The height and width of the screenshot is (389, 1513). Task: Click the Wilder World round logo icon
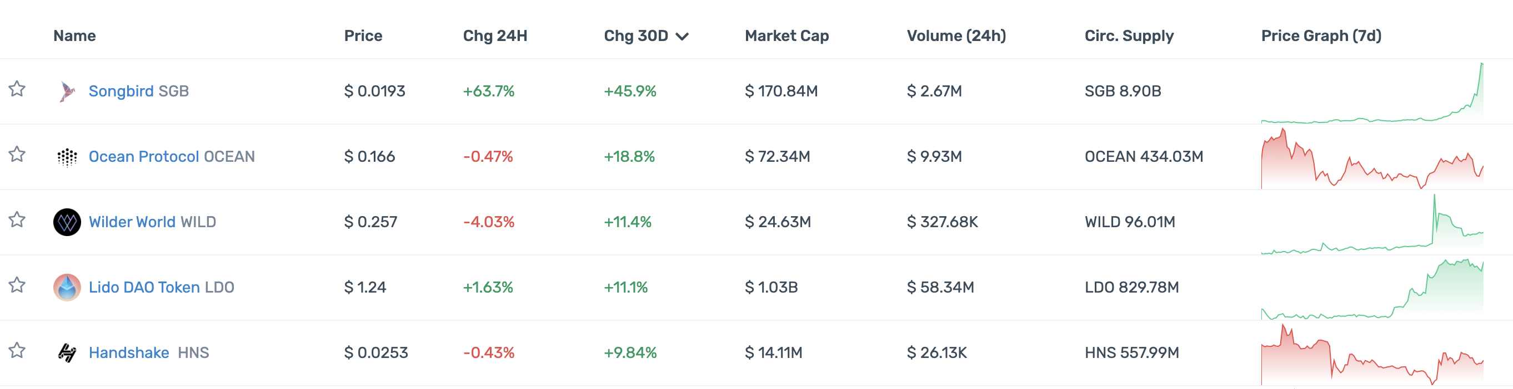coord(67,222)
